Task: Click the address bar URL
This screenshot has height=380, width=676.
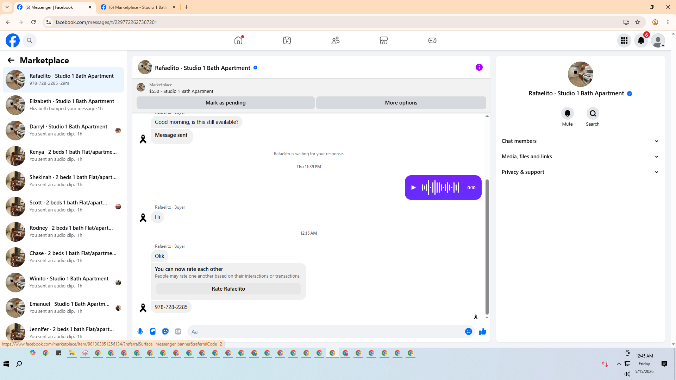Action: pyautogui.click(x=106, y=22)
